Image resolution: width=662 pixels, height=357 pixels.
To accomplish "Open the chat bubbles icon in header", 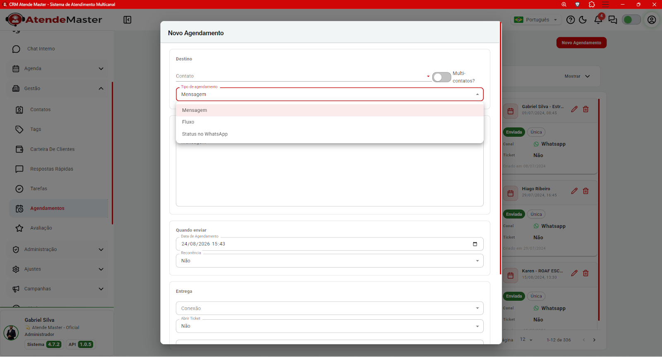I will (x=613, y=20).
